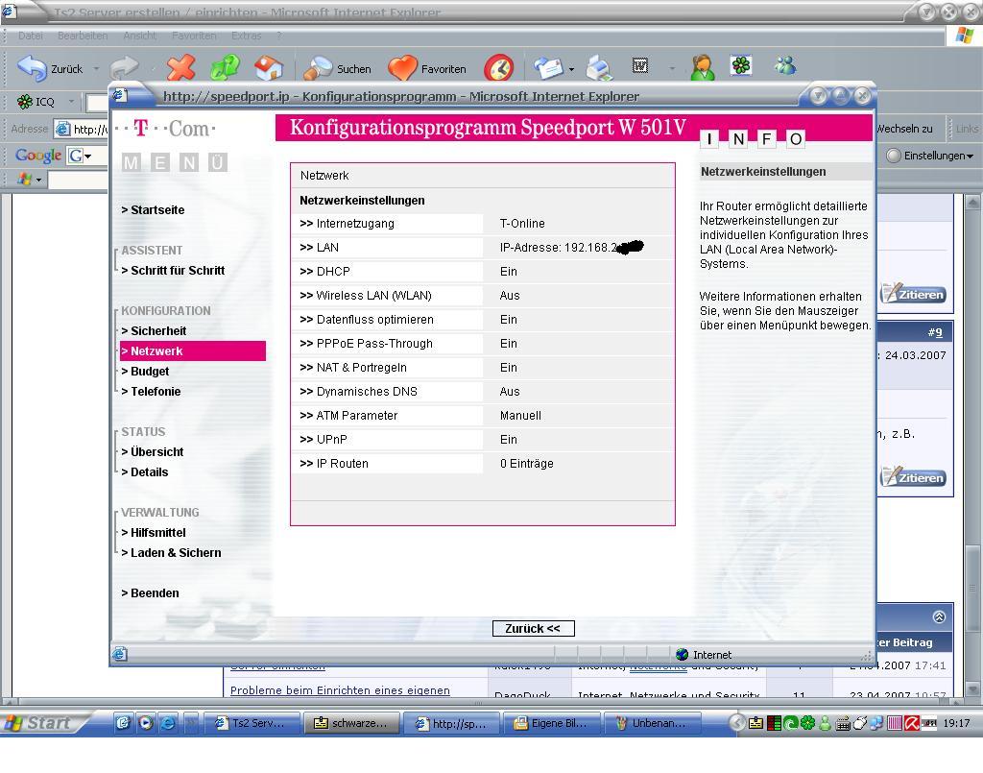Open the Datei menu
The width and height of the screenshot is (983, 773).
[30, 36]
